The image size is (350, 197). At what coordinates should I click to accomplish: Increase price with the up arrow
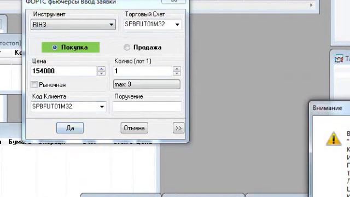(101, 68)
